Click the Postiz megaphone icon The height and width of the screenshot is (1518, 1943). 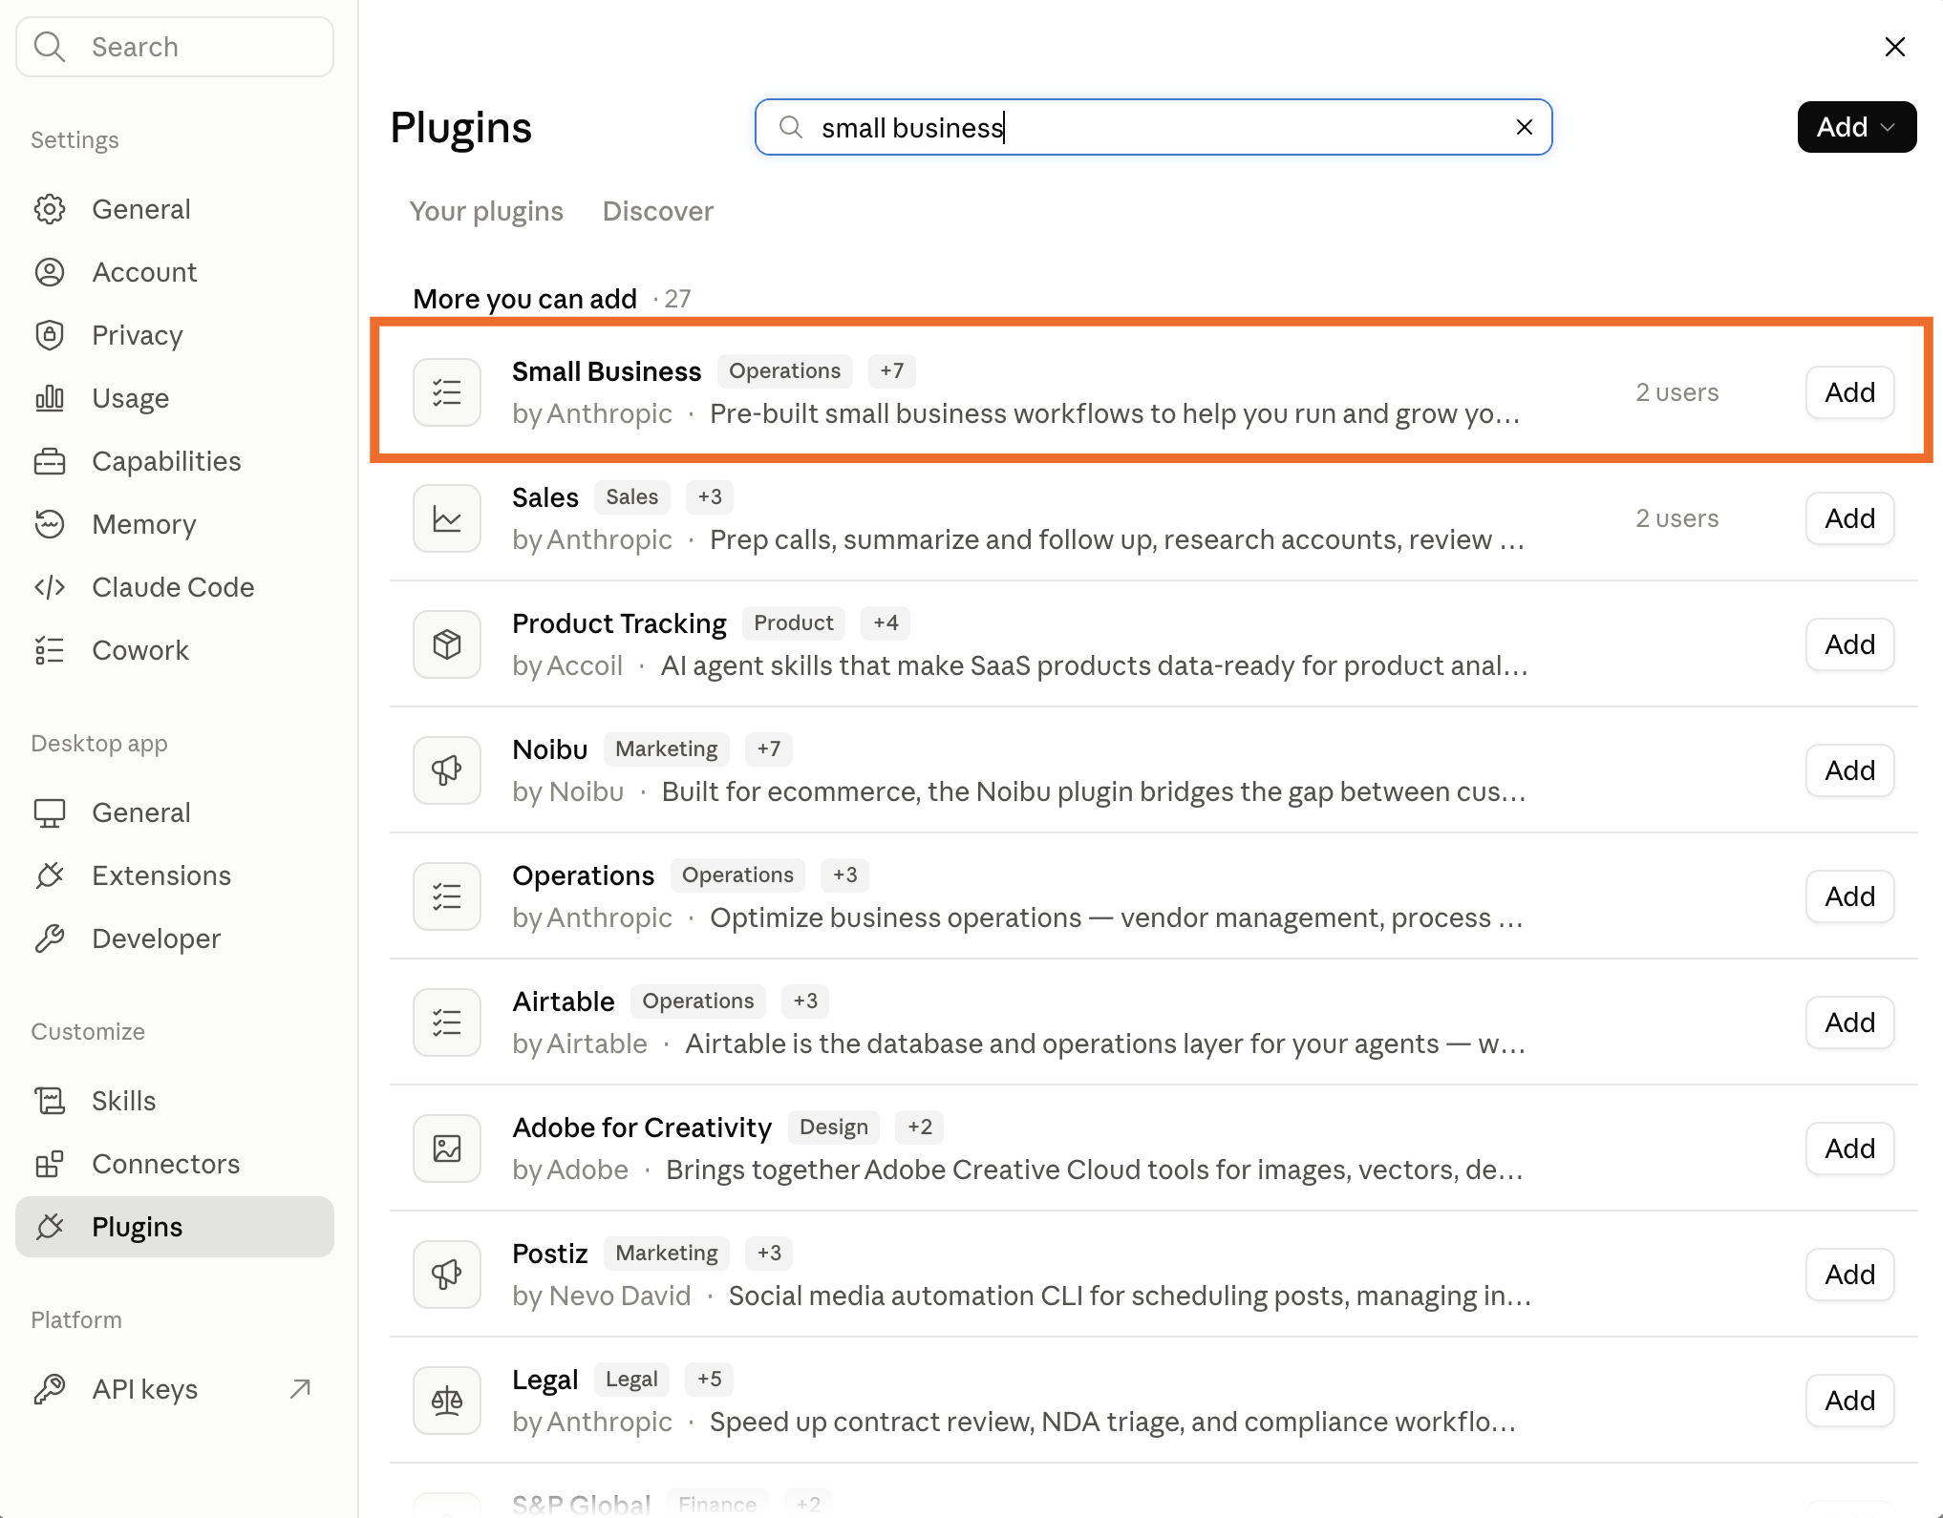click(x=447, y=1275)
